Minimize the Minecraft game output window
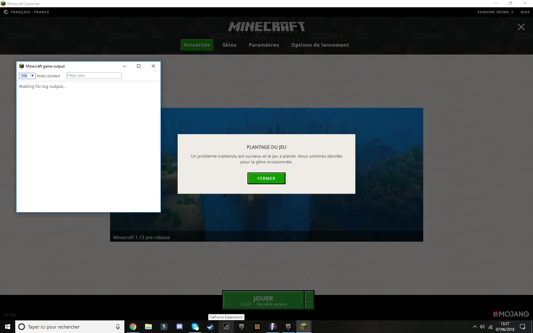Viewport: 533px width, 333px height. [x=124, y=66]
